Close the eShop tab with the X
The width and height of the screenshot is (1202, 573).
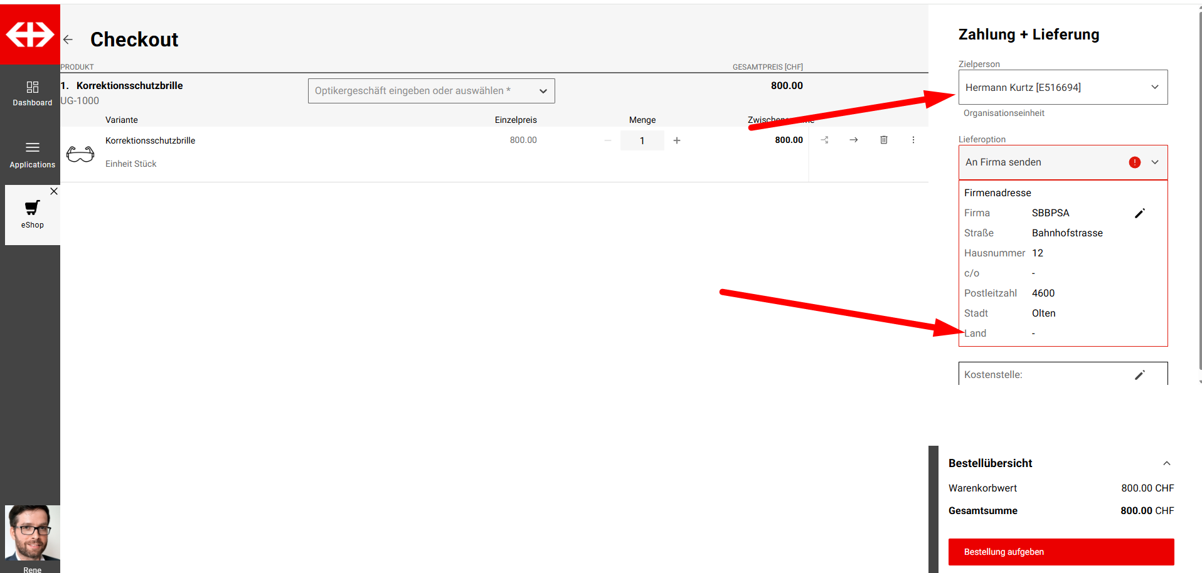pyautogui.click(x=54, y=192)
